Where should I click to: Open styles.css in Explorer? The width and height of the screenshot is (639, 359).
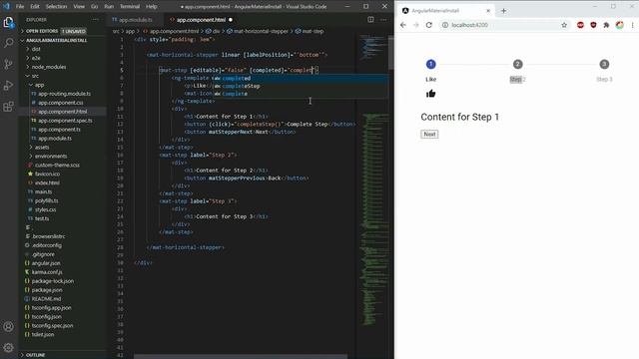[x=45, y=209]
